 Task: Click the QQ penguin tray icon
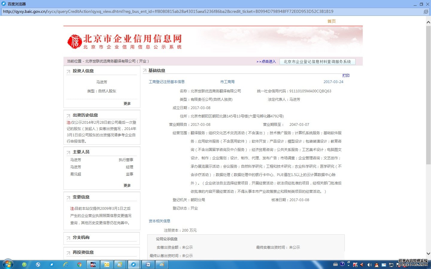coord(377,265)
